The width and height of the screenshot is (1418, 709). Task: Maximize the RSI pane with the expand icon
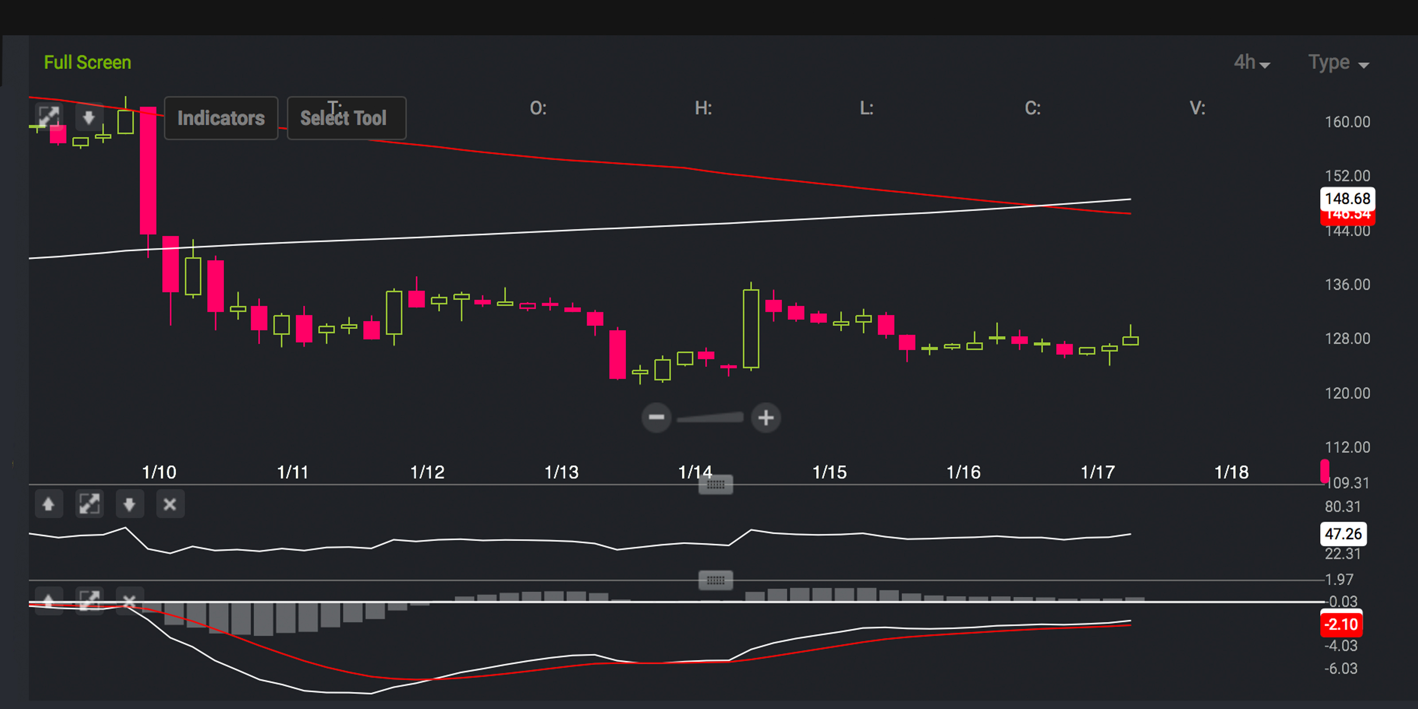[x=89, y=504]
